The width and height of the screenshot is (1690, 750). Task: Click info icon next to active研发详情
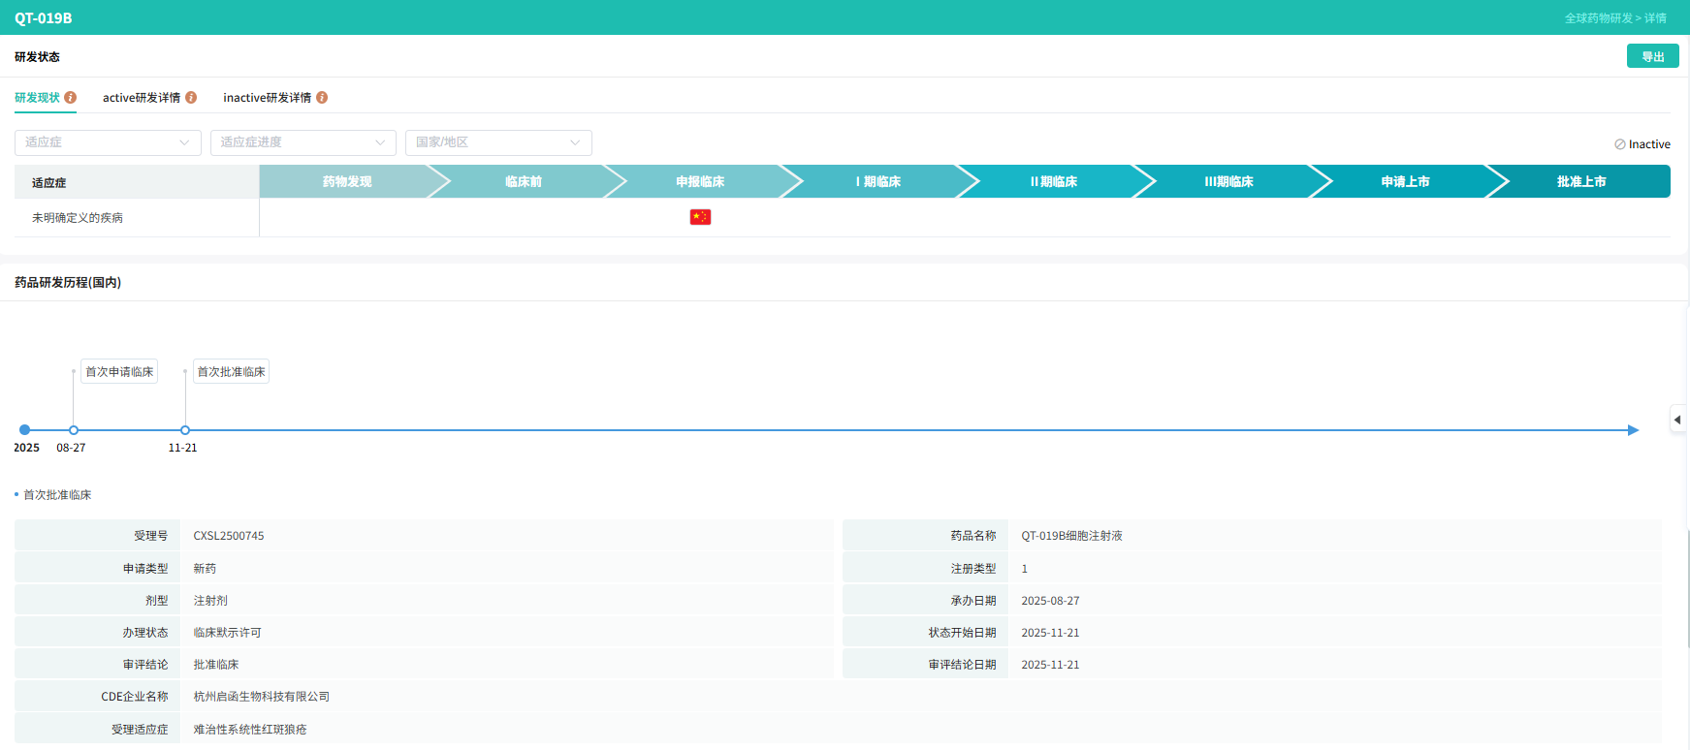(191, 98)
